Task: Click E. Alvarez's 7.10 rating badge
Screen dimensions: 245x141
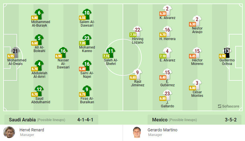Action: tap(163, 56)
